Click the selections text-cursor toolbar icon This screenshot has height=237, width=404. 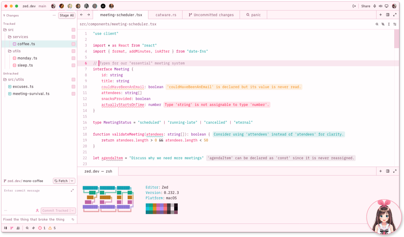click(389, 24)
